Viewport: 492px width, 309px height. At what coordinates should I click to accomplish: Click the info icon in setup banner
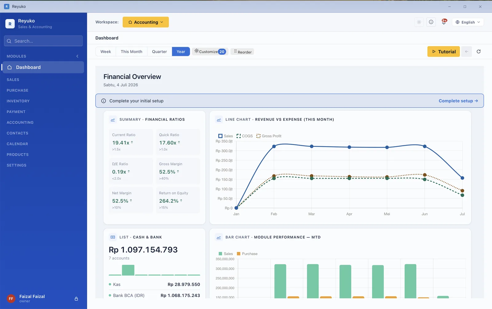(104, 101)
